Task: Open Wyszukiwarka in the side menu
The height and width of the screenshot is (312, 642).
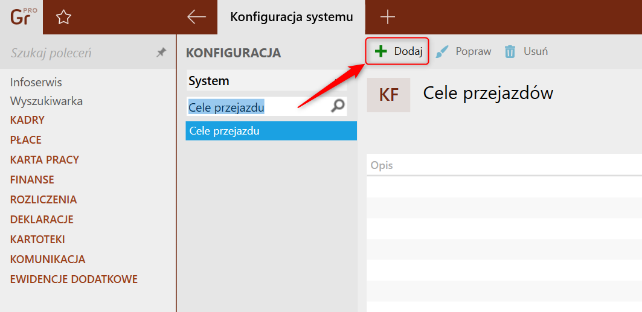Action: coord(47,101)
